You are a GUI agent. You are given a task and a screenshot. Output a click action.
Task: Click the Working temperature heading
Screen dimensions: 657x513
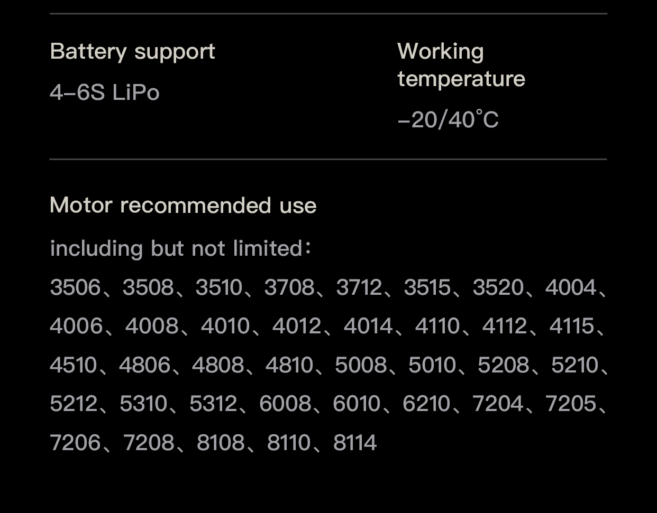(x=461, y=65)
